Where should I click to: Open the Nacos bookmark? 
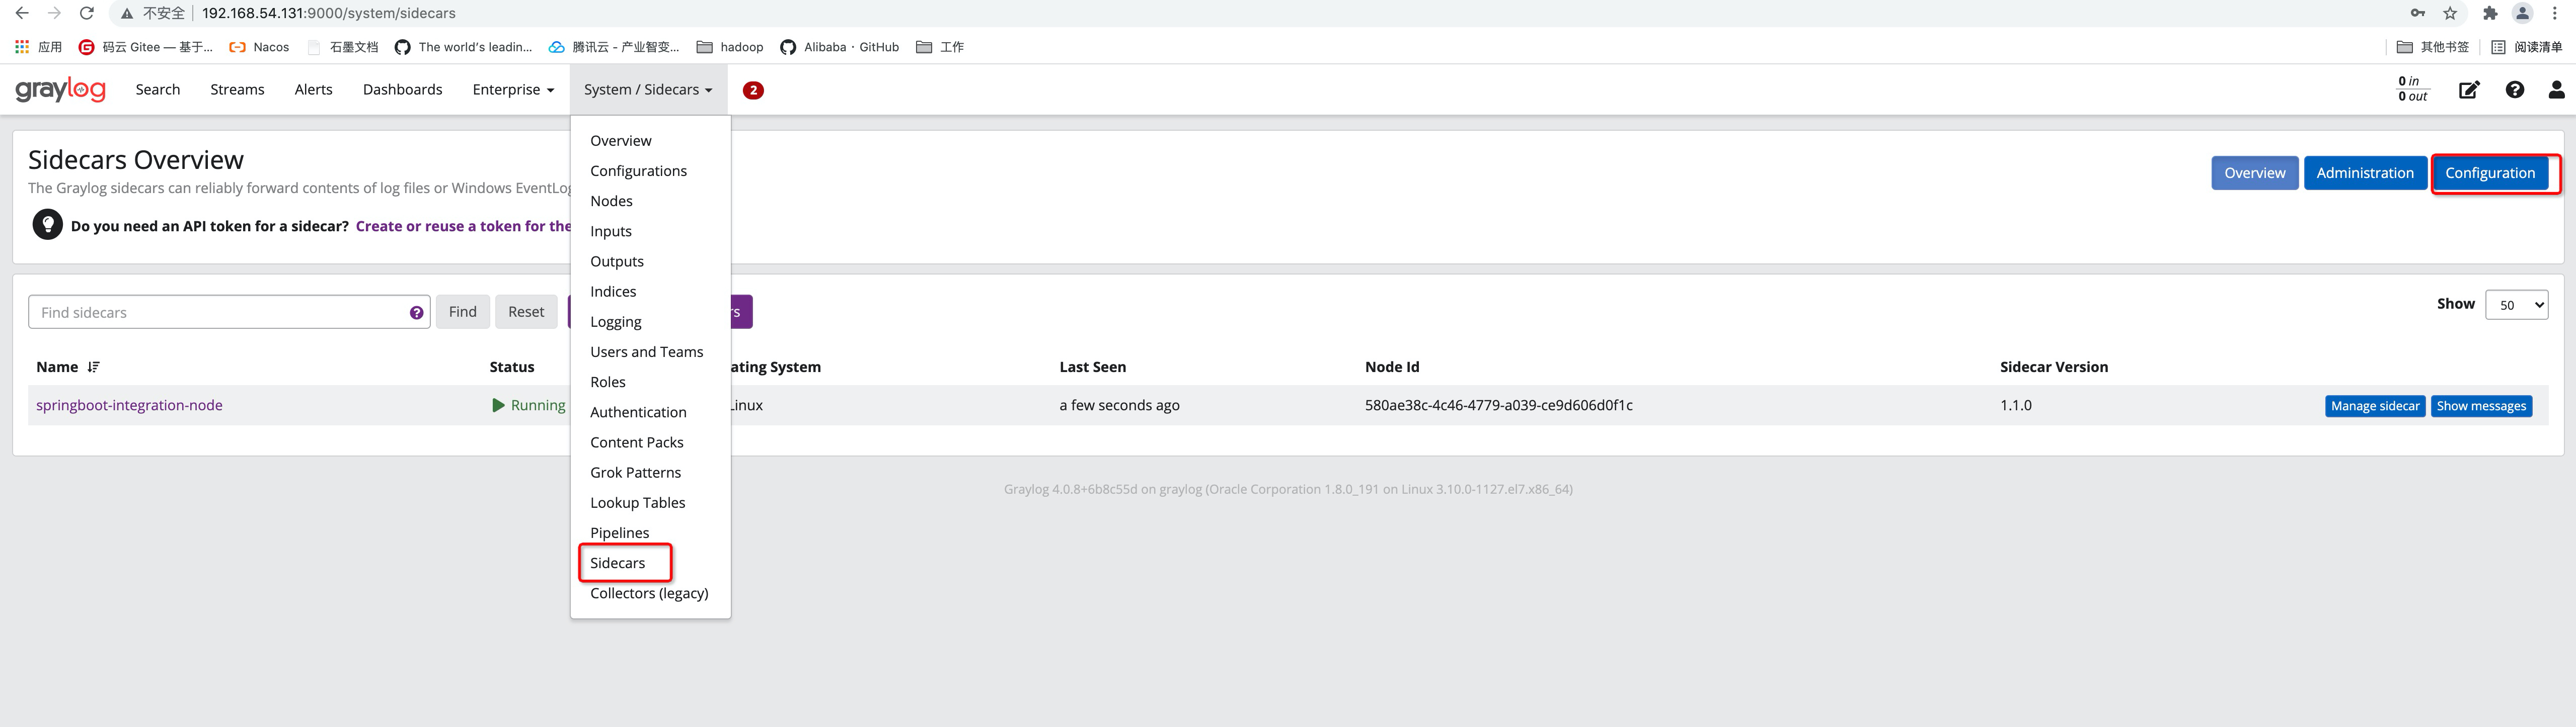[x=258, y=47]
